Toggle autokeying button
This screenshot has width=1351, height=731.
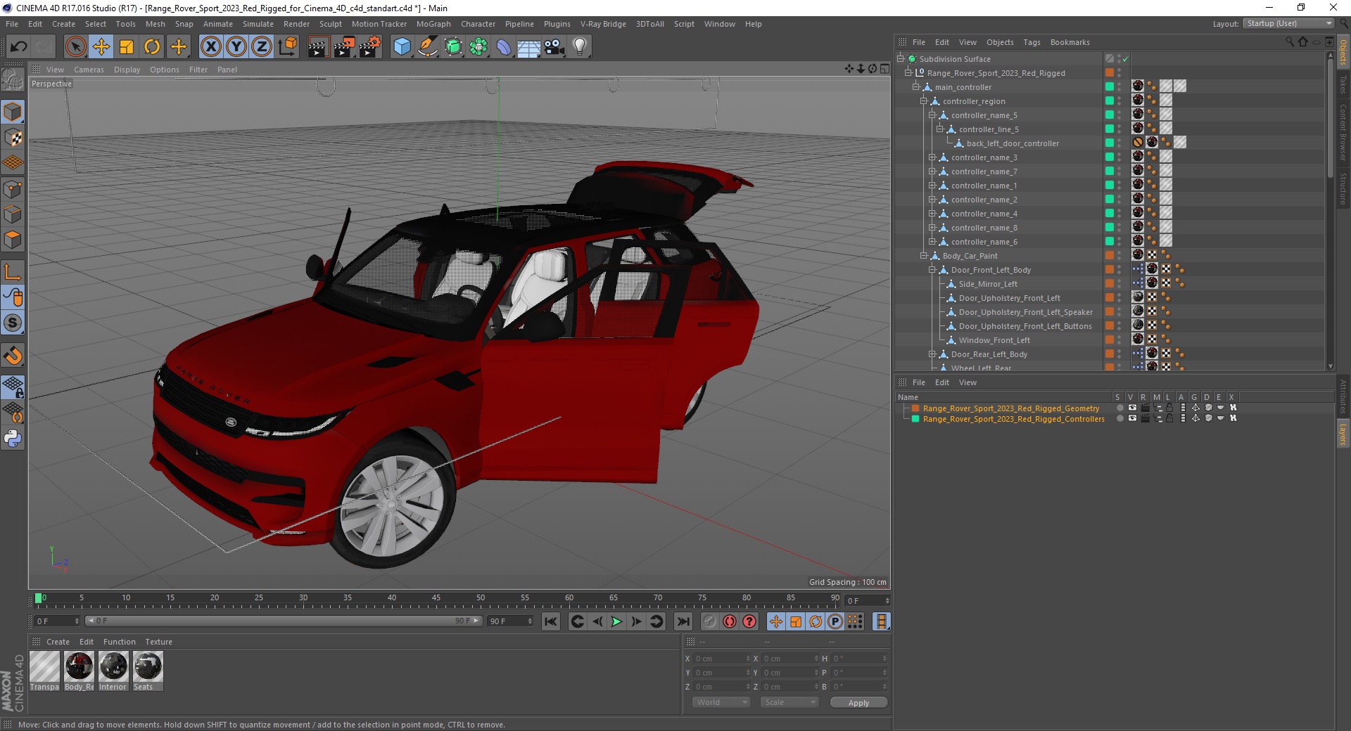click(x=730, y=621)
